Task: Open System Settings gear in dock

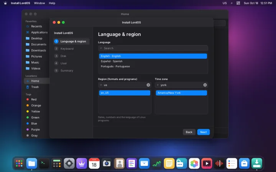Action: pos(69,164)
